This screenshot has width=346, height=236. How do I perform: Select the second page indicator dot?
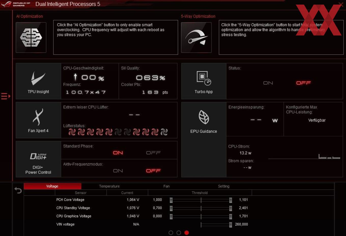click(x=179, y=233)
